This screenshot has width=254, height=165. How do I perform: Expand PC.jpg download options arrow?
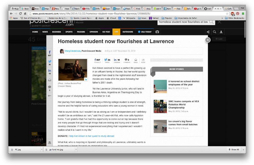pos(42,150)
